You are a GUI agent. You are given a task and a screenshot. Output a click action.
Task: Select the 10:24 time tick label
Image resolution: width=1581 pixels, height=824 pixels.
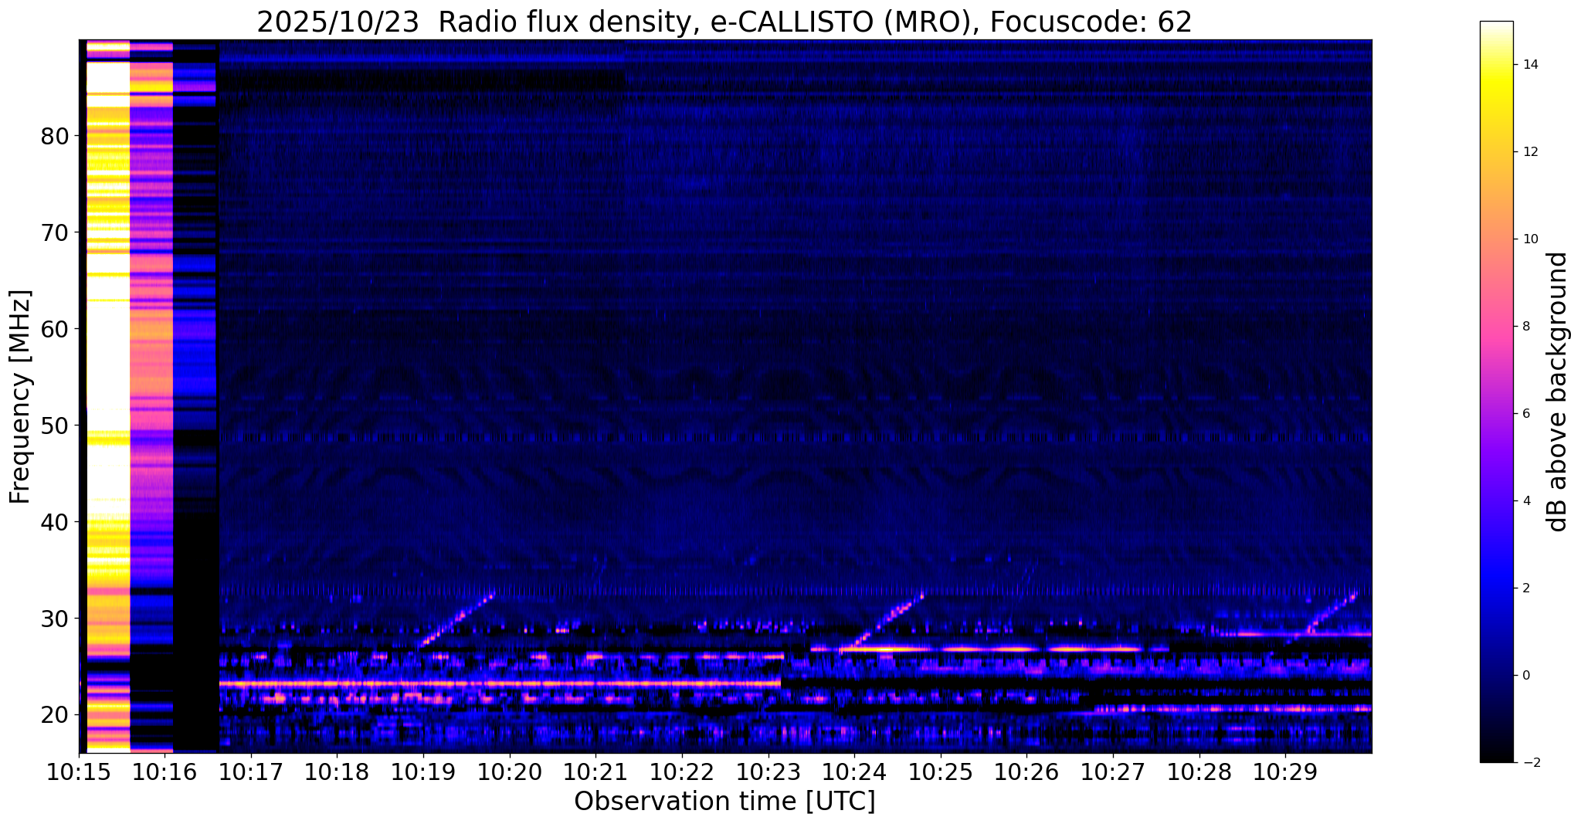[x=854, y=771]
